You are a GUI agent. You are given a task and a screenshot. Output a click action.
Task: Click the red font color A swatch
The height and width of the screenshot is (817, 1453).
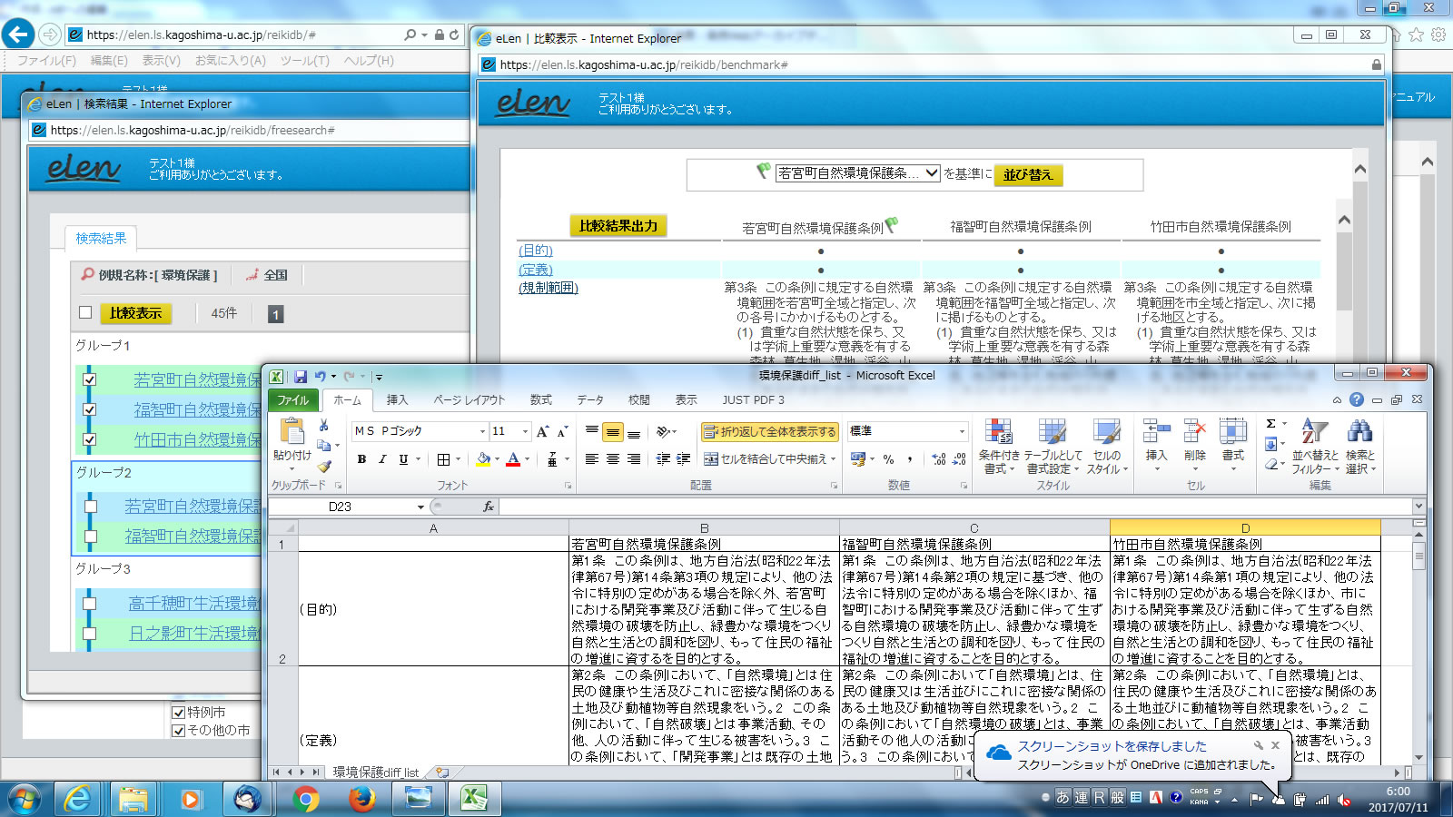[x=513, y=459]
